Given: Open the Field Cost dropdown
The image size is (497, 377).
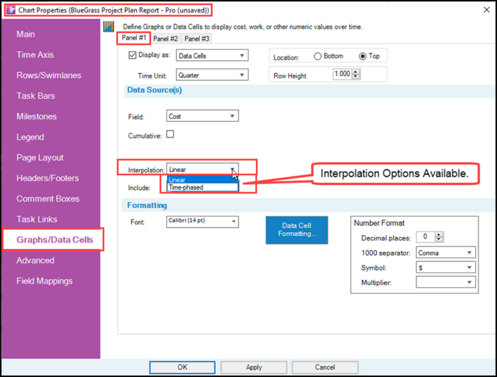Looking at the screenshot, I should pyautogui.click(x=202, y=116).
